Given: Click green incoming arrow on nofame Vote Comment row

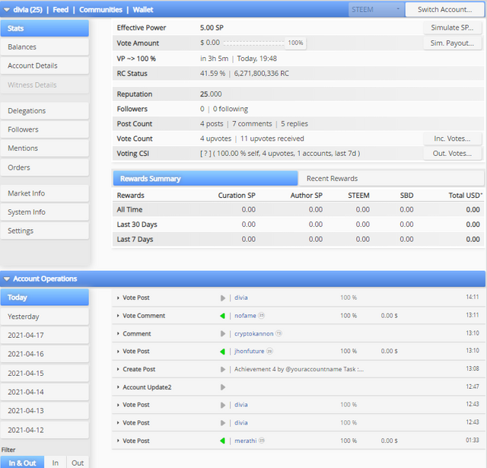Looking at the screenshot, I should coord(222,316).
